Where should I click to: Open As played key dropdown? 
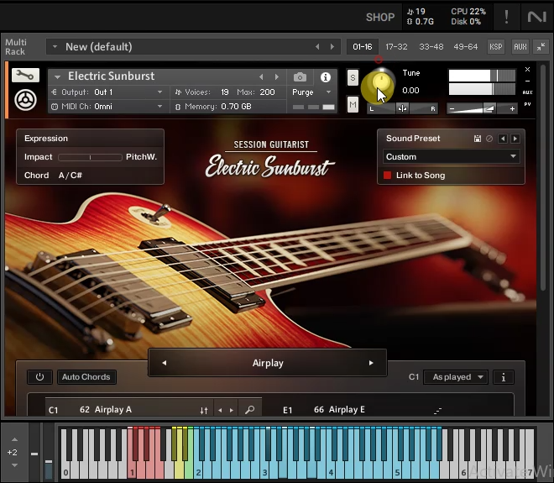coord(456,377)
